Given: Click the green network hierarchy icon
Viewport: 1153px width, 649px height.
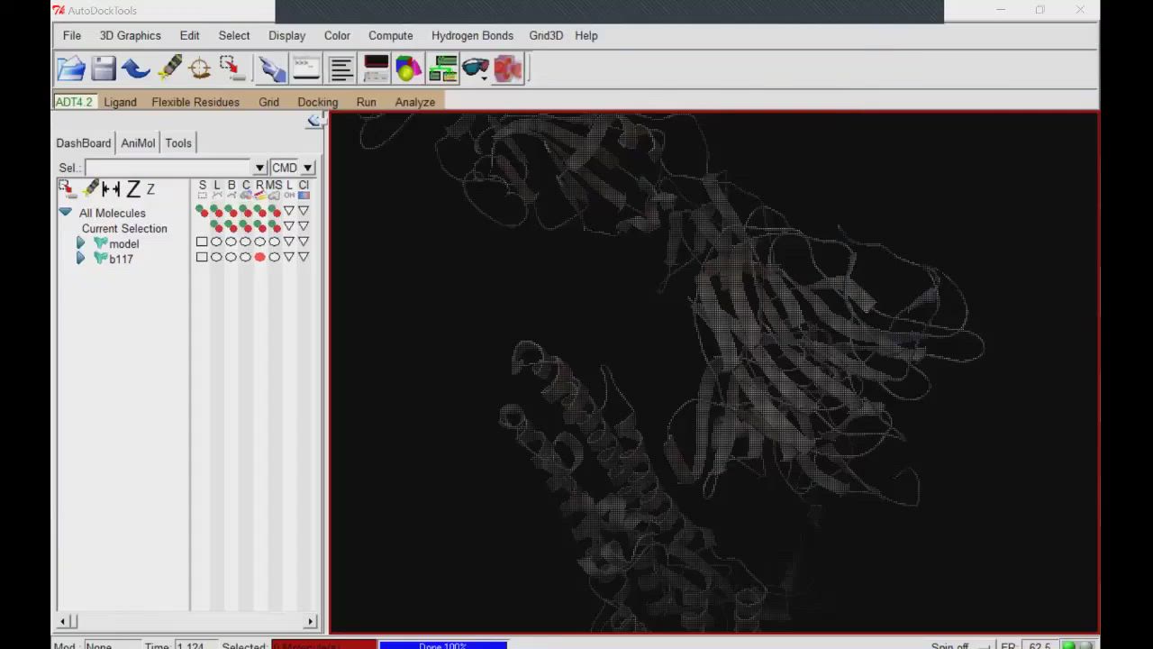Looking at the screenshot, I should [442, 69].
